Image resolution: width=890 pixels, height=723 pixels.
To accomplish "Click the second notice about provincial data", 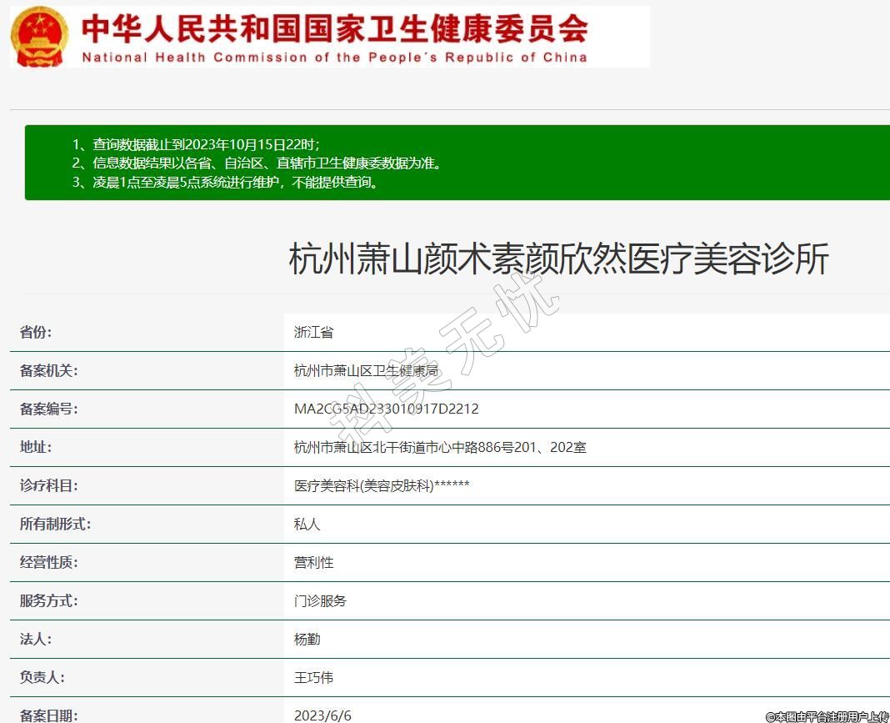I will [257, 163].
